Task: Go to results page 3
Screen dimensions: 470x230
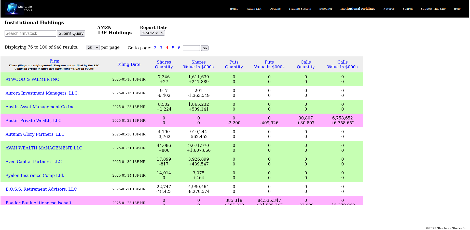Action: (x=161, y=48)
